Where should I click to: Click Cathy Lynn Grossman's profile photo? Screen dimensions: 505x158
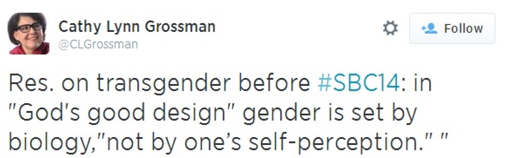pos(28,33)
